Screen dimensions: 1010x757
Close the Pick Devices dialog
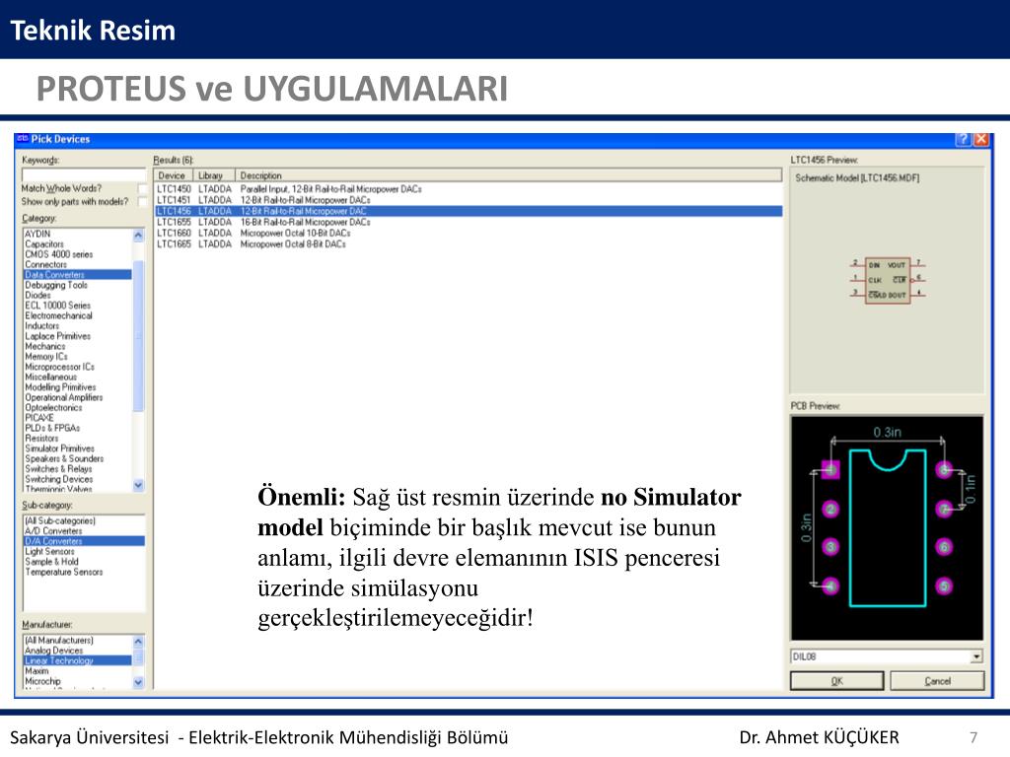pyautogui.click(x=980, y=139)
